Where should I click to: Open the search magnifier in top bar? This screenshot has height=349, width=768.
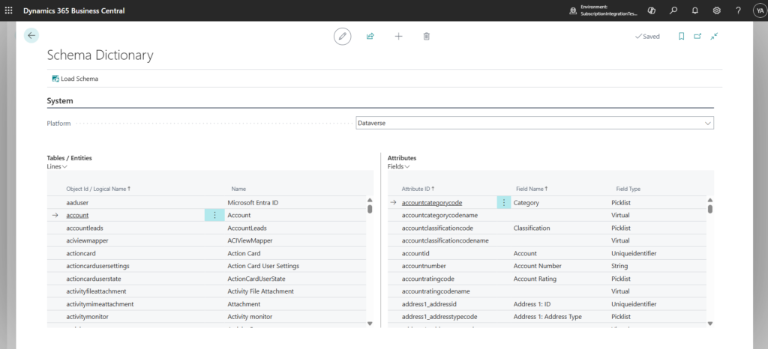pyautogui.click(x=673, y=10)
